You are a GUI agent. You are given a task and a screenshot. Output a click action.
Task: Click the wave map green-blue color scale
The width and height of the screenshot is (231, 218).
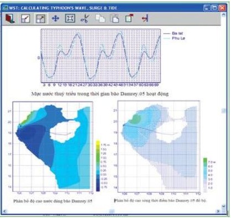(205, 174)
